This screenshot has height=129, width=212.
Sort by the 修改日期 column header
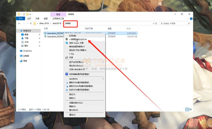[x=89, y=28]
